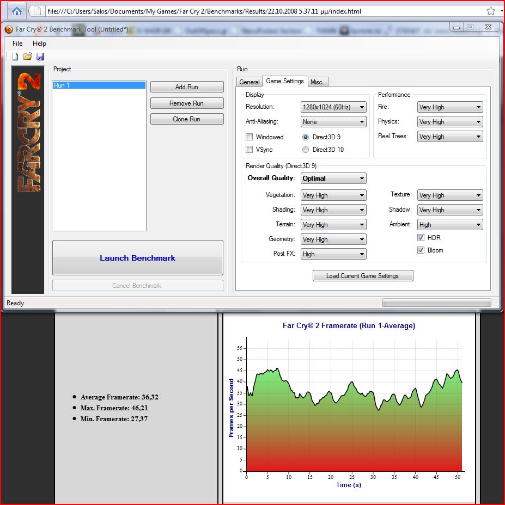The width and height of the screenshot is (505, 505).
Task: Open the Fire performance dropdown
Action: tap(450, 107)
